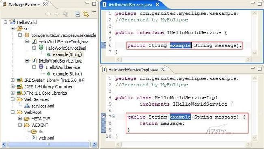Click the highlighted word example on line 6 of top editor

[180, 45]
